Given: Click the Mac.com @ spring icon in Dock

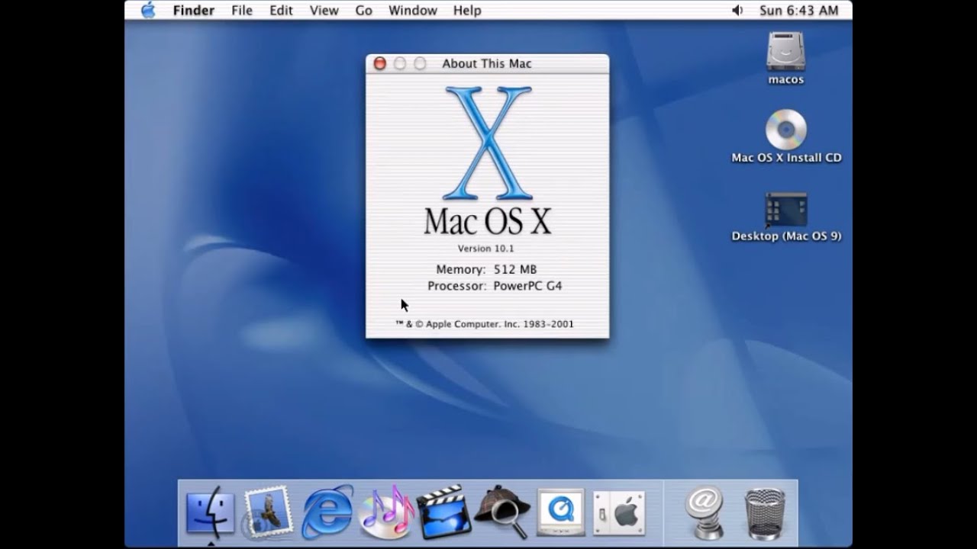Looking at the screenshot, I should [x=705, y=512].
